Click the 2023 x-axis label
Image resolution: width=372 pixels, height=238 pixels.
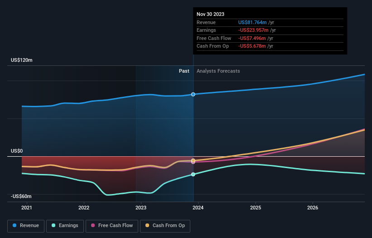[x=141, y=208]
